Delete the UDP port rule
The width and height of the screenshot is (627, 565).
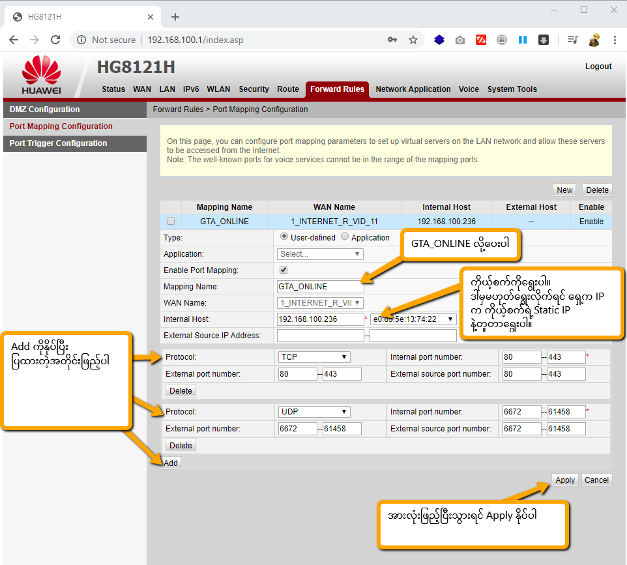181,446
